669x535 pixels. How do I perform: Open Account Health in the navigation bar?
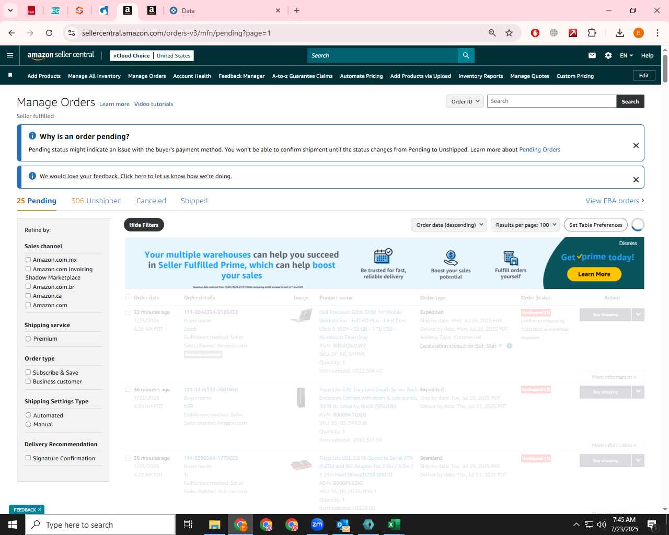click(192, 76)
